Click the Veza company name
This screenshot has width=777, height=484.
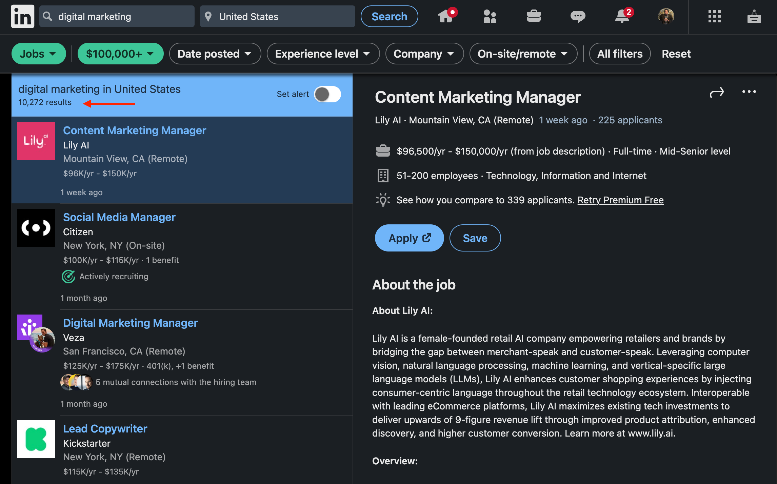point(74,338)
